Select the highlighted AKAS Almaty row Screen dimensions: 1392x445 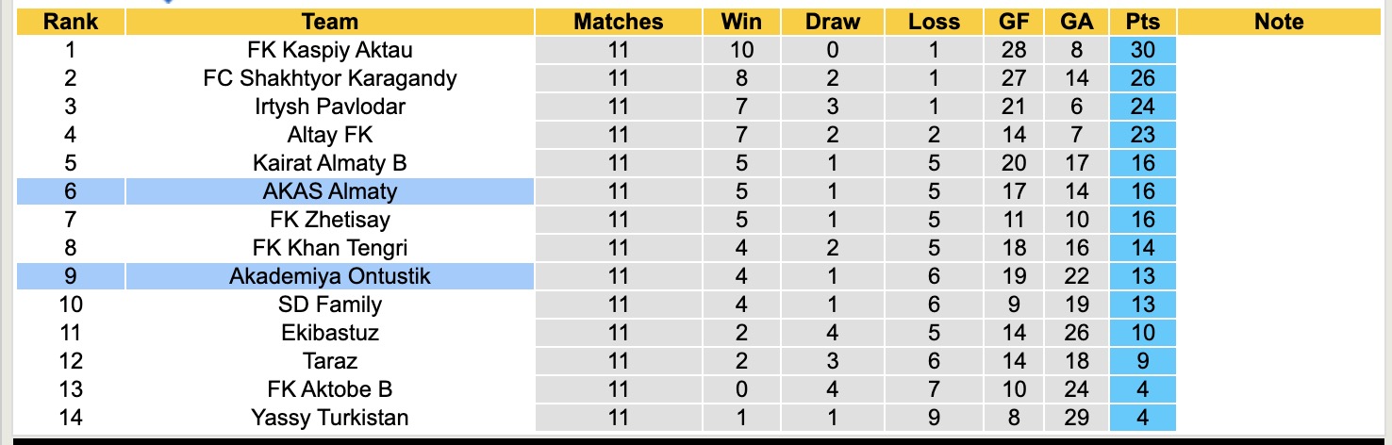(x=329, y=191)
